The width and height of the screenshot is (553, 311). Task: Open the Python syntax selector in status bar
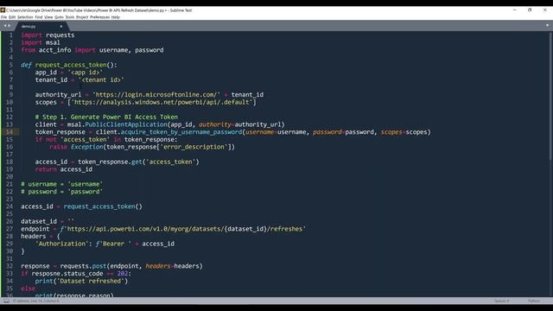click(x=534, y=301)
